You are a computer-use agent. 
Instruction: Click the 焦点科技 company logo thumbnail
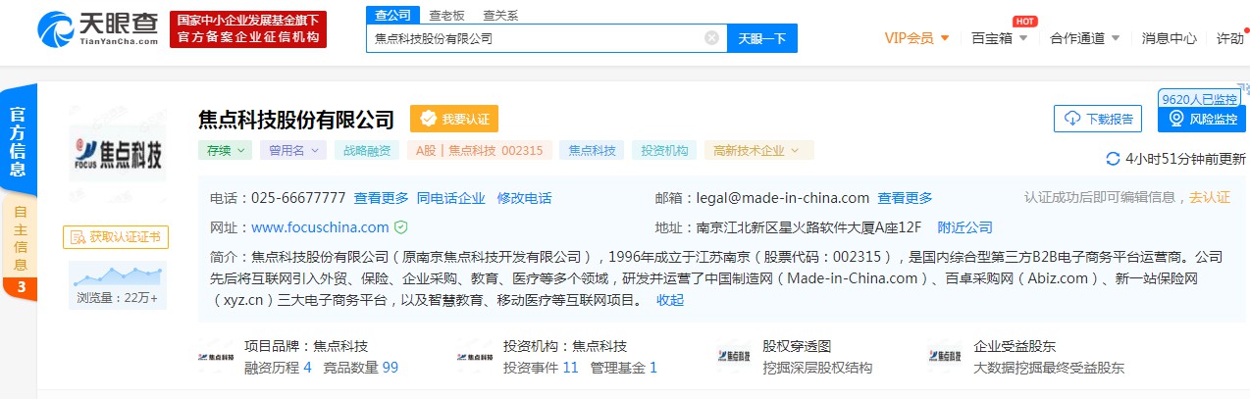click(117, 152)
